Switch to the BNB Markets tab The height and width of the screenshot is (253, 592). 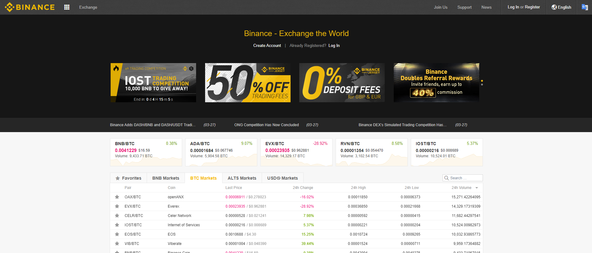click(x=166, y=178)
